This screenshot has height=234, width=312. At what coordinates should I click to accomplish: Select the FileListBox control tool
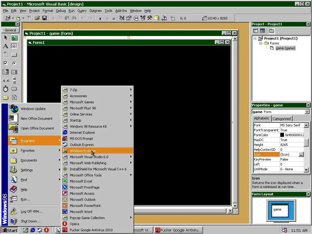pyautogui.click(x=14, y=97)
